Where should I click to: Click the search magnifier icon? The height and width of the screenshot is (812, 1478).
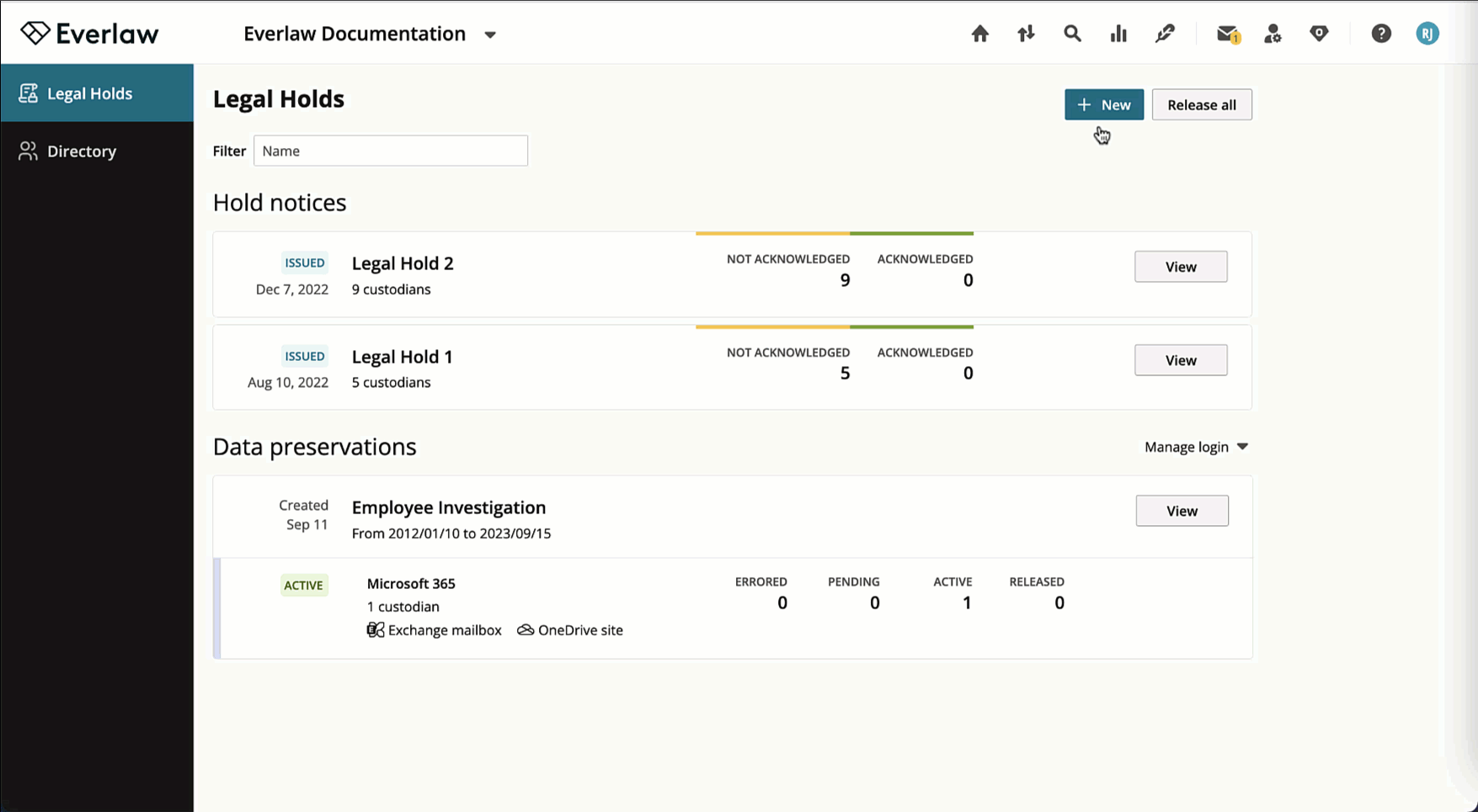click(x=1071, y=34)
